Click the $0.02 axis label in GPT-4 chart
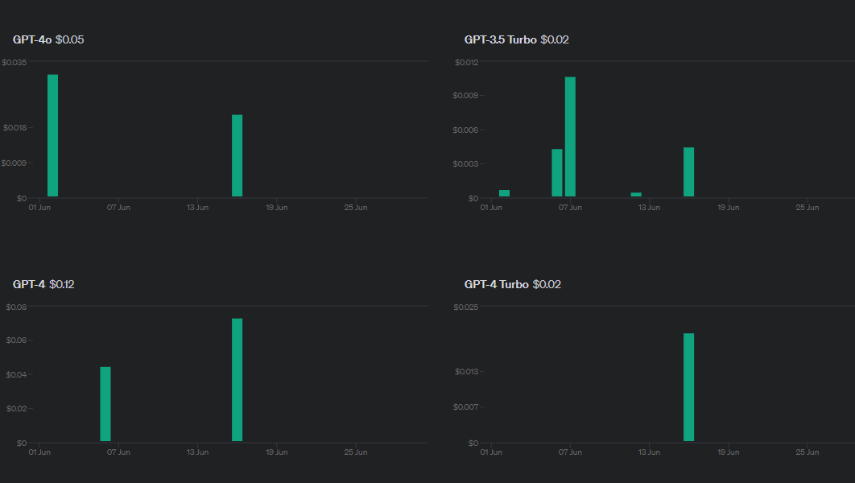Screen dimensions: 855x483 [x=16, y=408]
